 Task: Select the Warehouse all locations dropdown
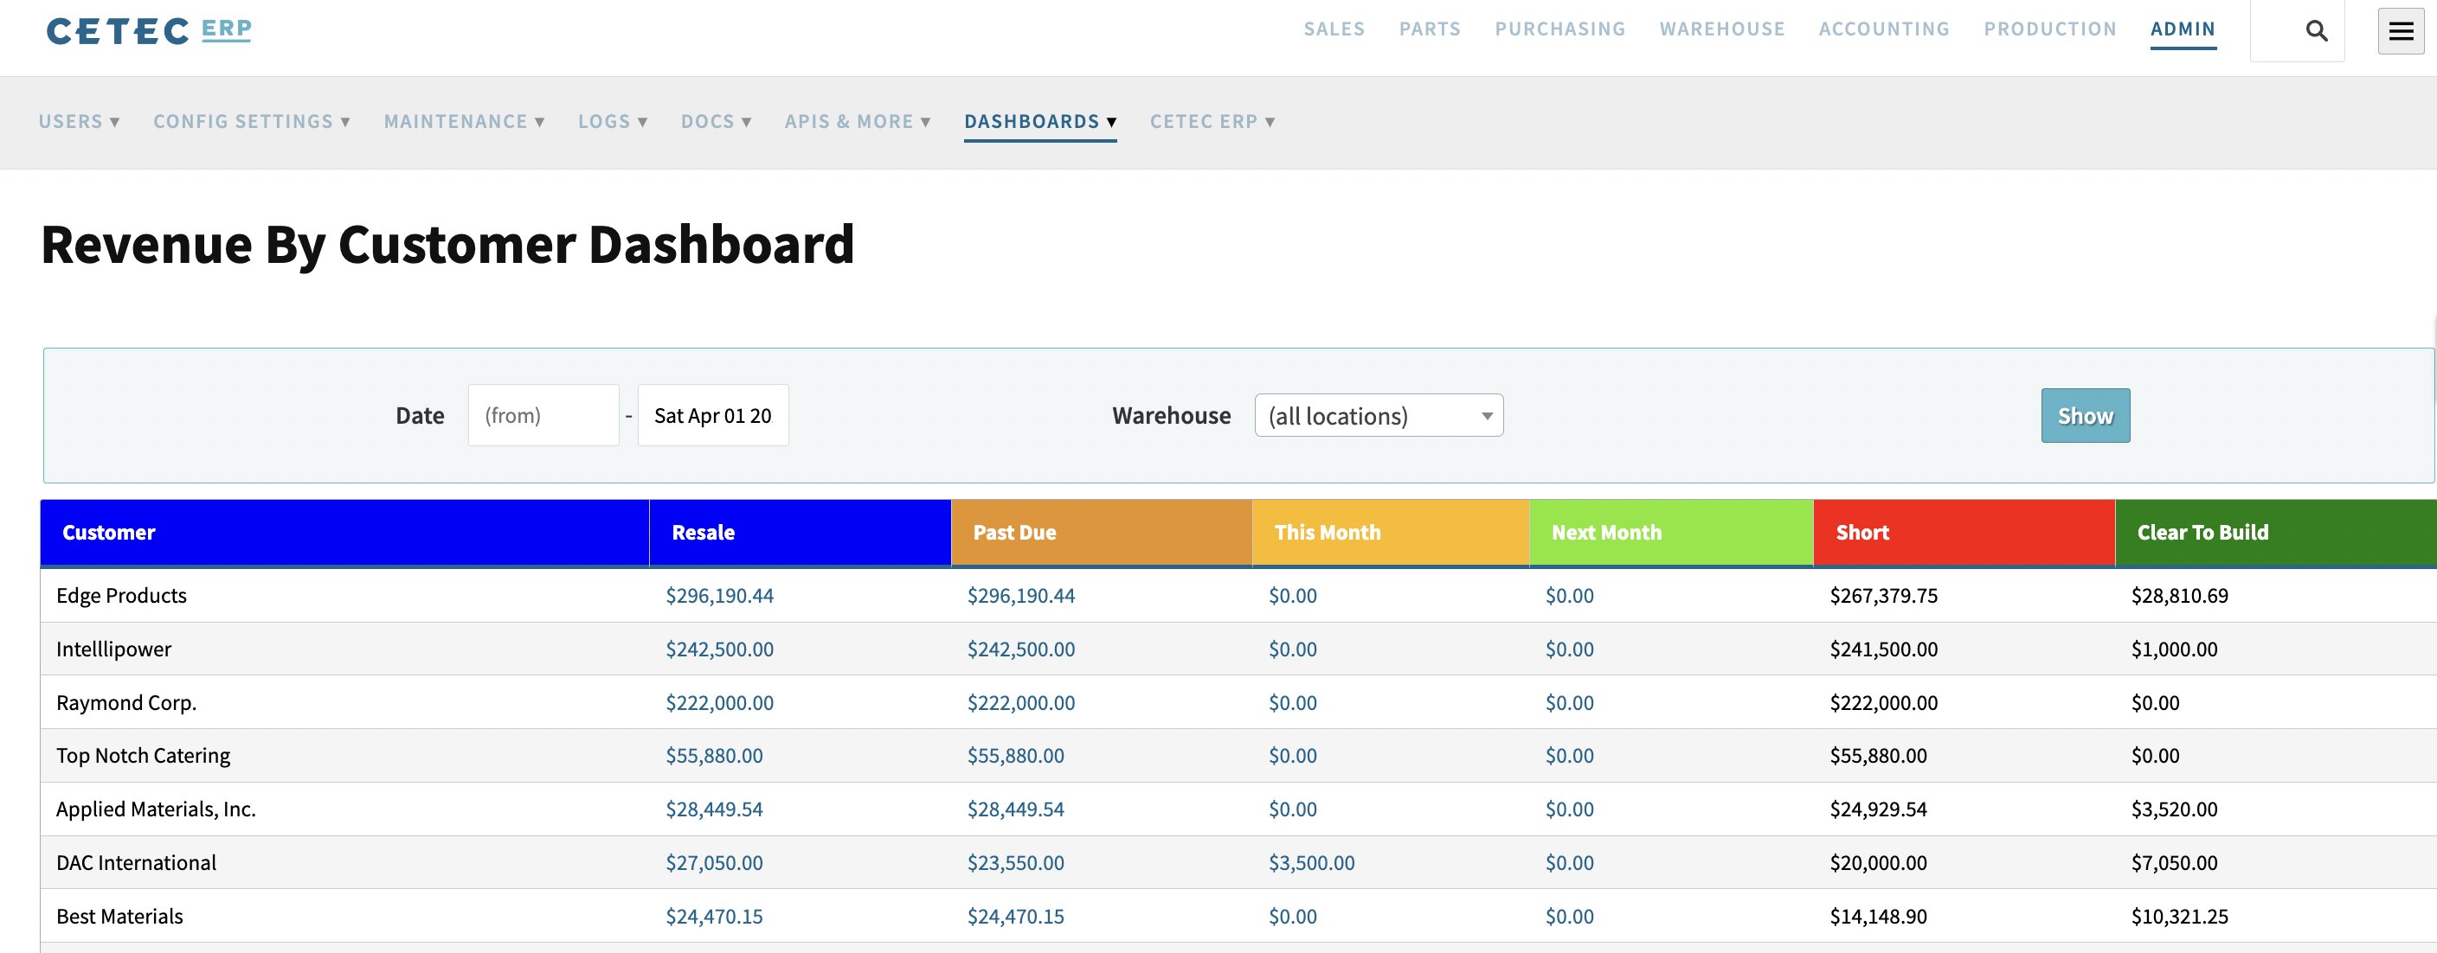[1378, 416]
